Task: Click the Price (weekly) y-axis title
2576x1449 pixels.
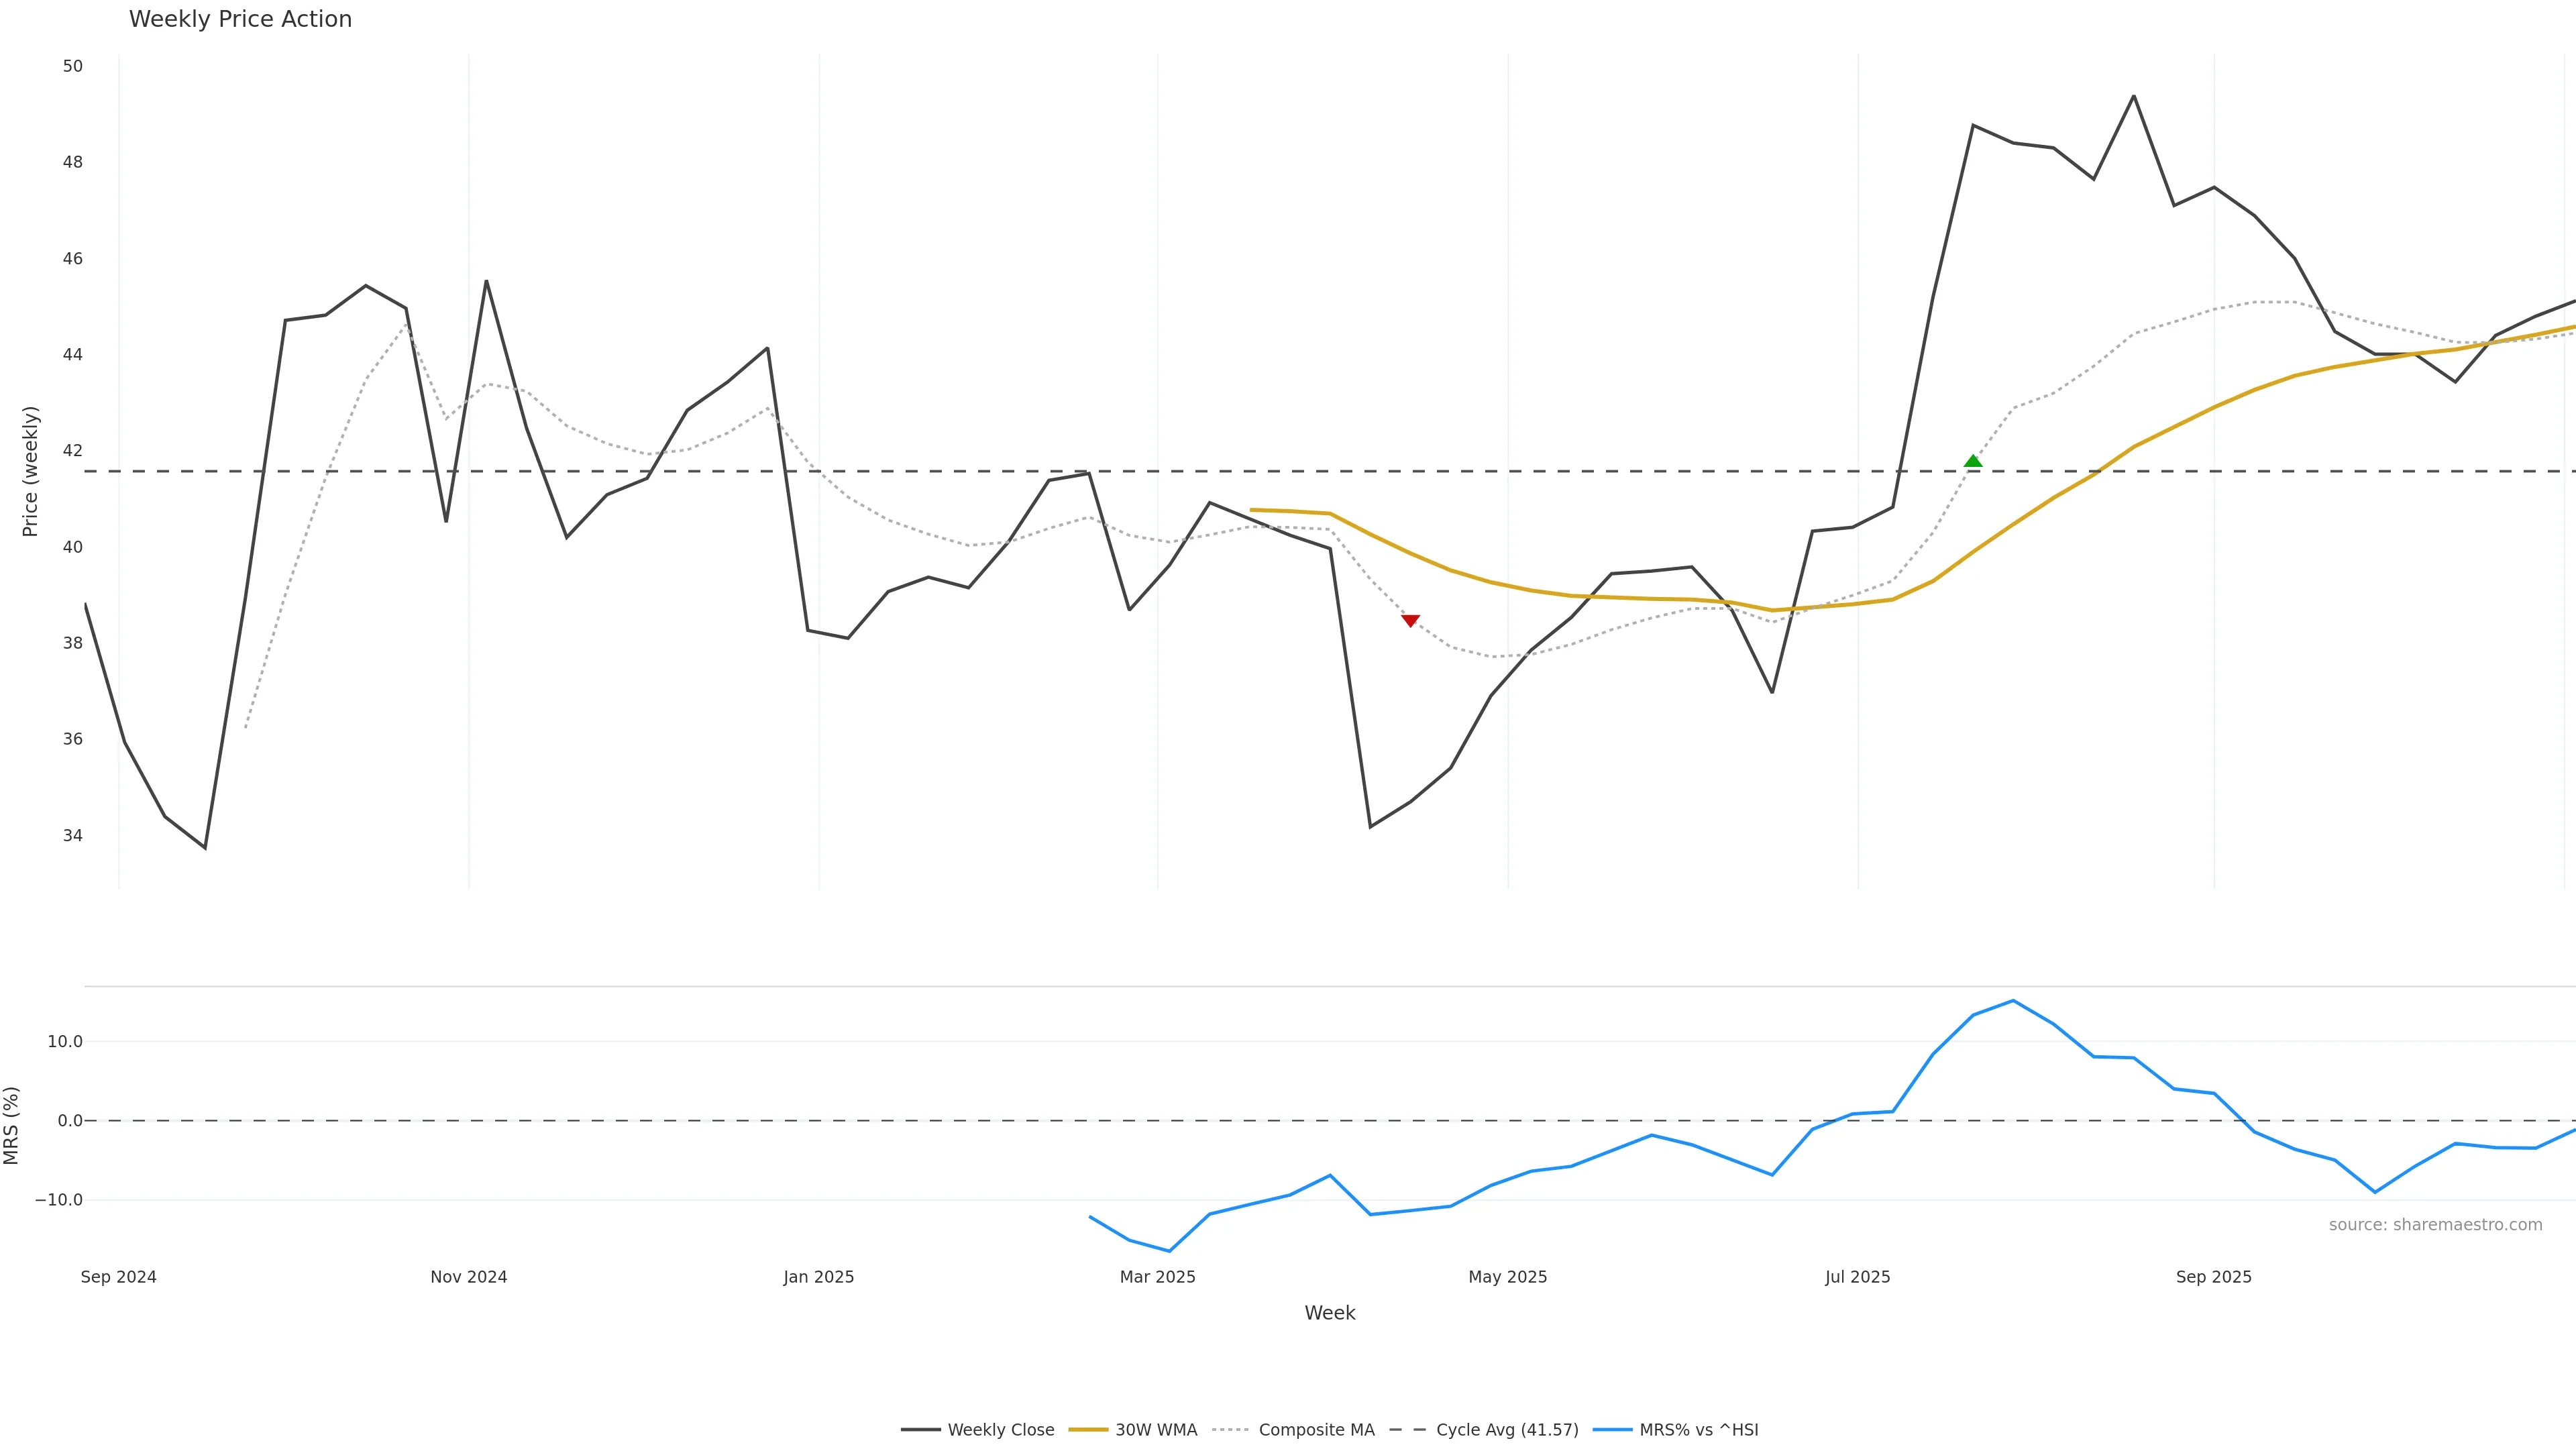Action: click(x=30, y=471)
